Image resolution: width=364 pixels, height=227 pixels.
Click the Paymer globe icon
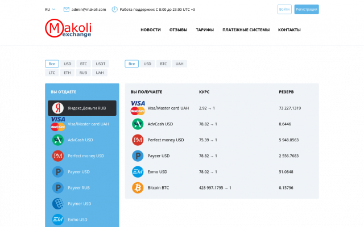[58, 204]
